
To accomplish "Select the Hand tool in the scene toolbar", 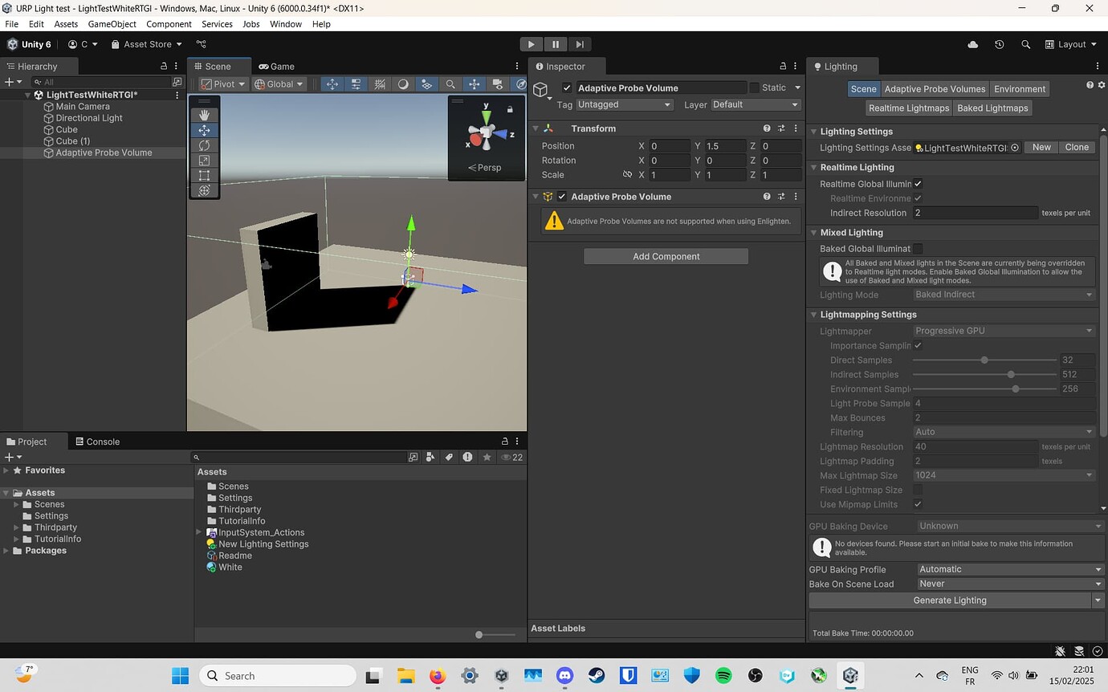I will [x=204, y=114].
